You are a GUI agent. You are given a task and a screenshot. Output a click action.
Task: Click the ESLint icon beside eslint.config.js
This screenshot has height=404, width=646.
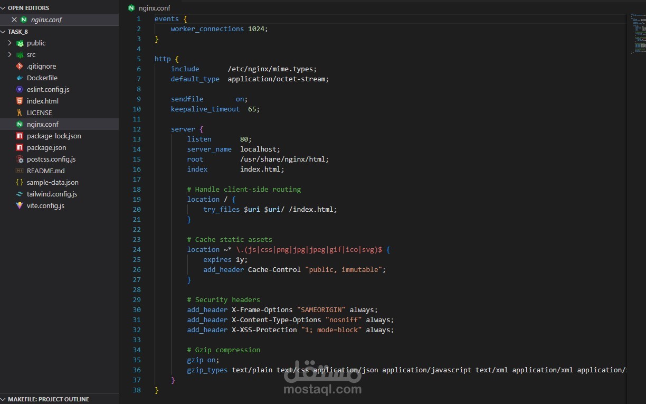(20, 89)
